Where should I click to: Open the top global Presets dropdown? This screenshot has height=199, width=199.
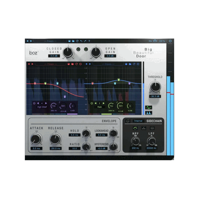pyautogui.click(x=50, y=41)
